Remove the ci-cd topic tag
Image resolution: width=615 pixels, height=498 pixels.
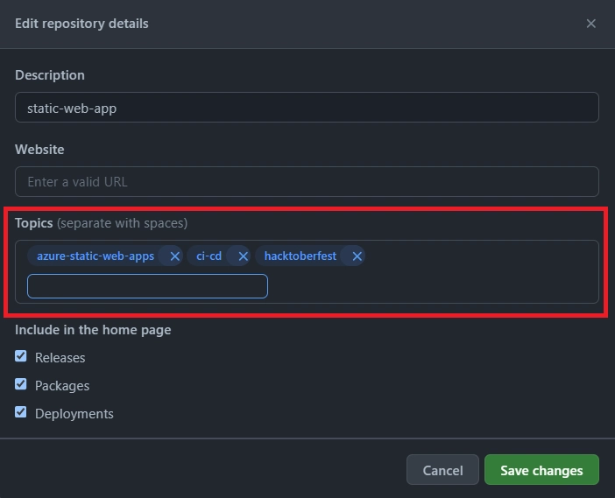243,256
